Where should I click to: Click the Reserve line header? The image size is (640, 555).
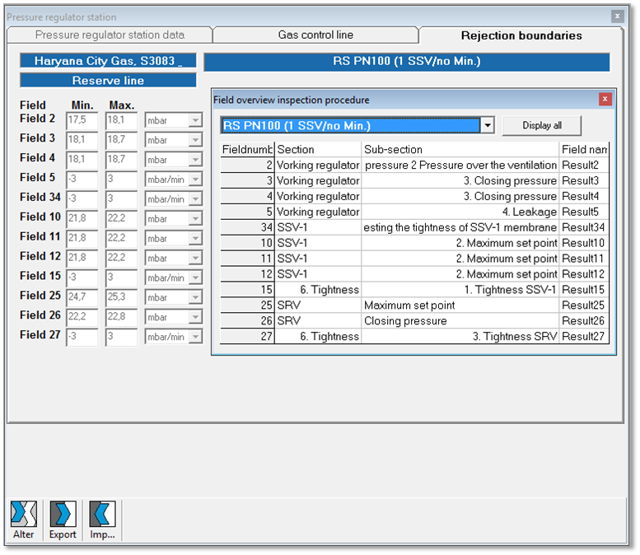pyautogui.click(x=108, y=81)
